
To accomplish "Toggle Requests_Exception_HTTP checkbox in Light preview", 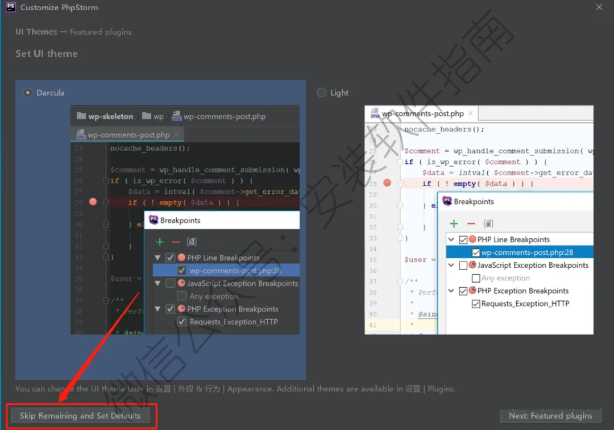I will point(476,304).
